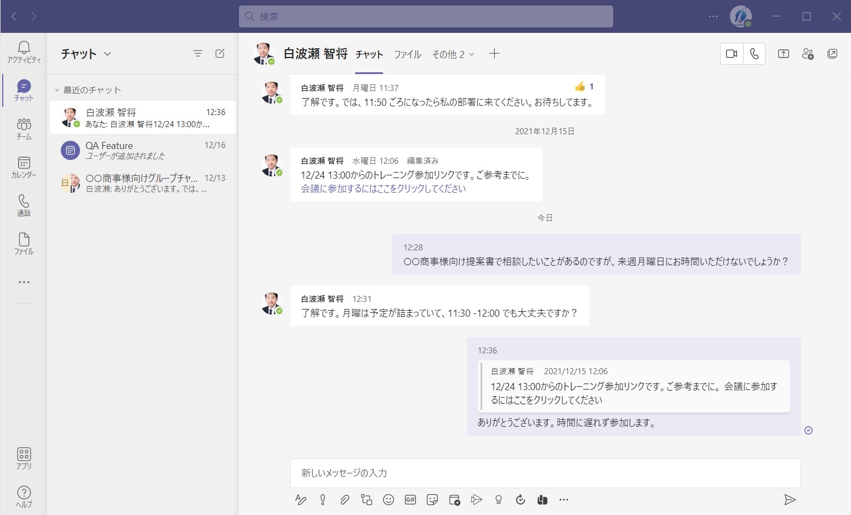
Task: Open カレンダー in the left sidebar
Action: (24, 168)
